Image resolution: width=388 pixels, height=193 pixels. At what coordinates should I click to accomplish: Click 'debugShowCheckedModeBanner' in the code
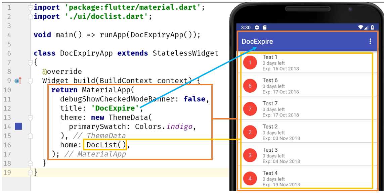[x=117, y=99]
